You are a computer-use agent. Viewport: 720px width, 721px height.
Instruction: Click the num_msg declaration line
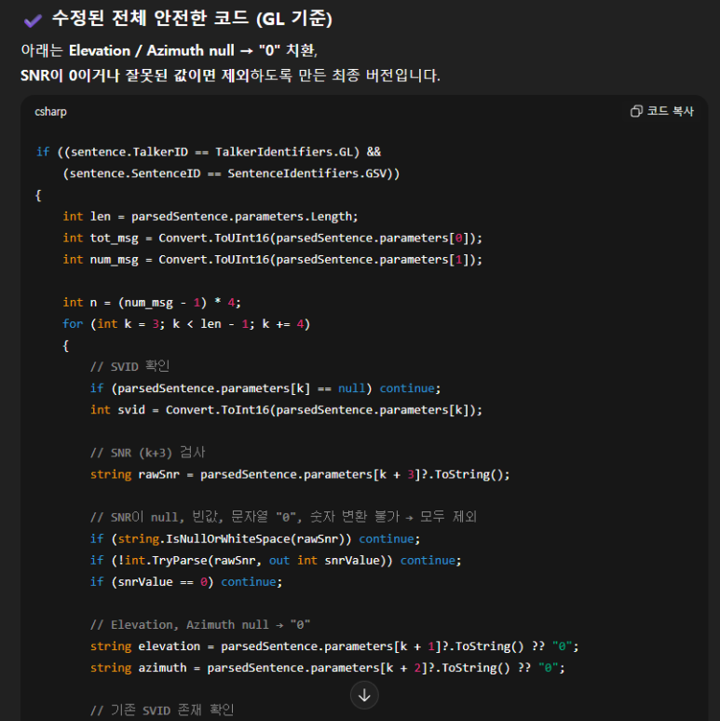click(x=272, y=259)
